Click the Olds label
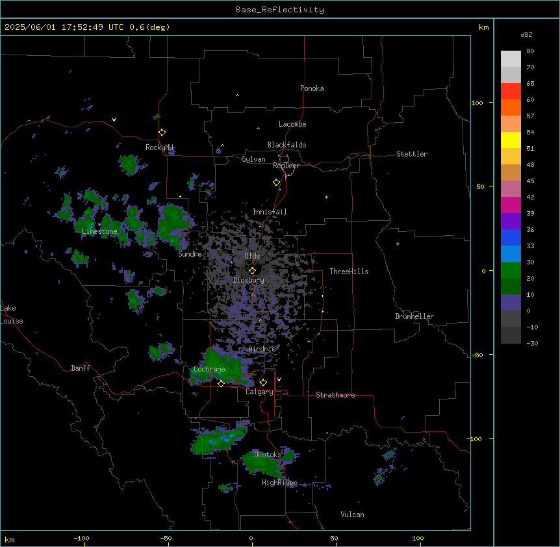 252,256
